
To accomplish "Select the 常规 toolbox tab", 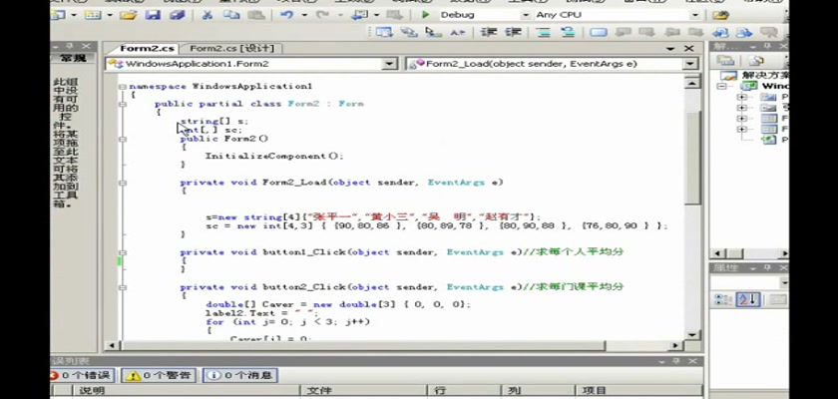I will 73,58.
